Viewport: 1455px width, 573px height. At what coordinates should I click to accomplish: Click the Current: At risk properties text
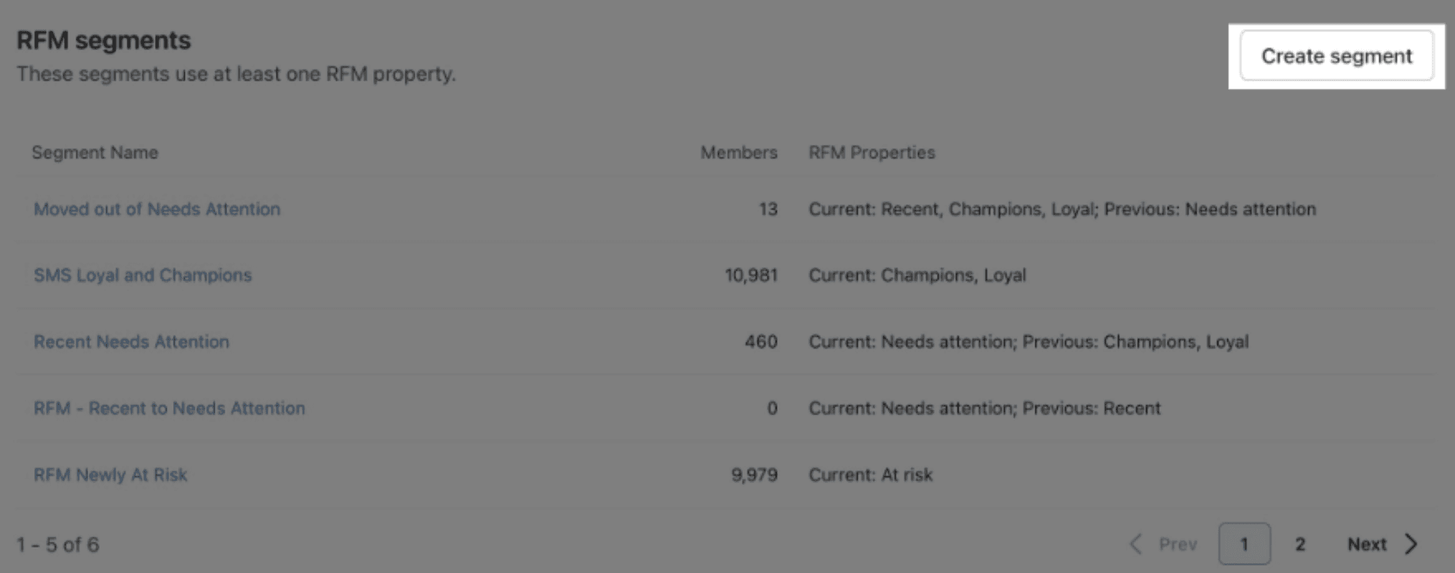point(870,475)
